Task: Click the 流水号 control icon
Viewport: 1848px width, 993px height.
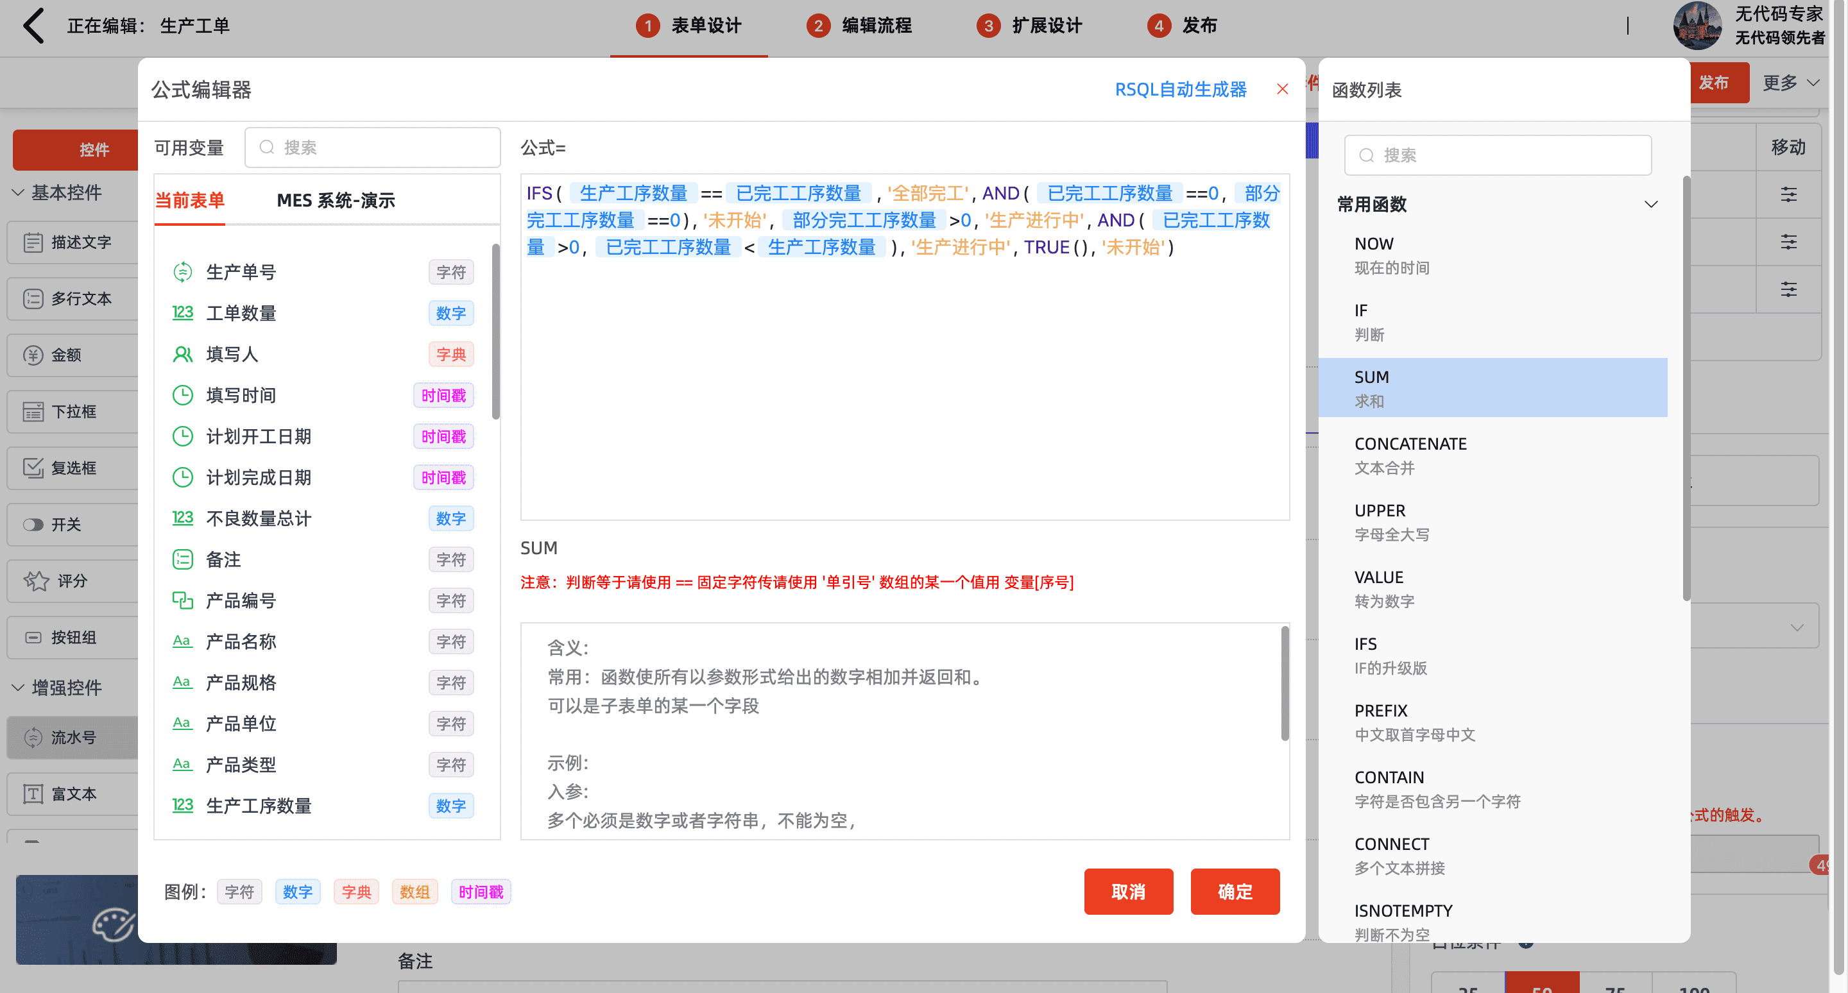Action: 33,737
